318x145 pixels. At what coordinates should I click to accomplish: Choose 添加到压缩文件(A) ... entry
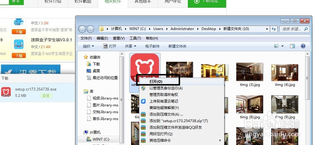166,114
